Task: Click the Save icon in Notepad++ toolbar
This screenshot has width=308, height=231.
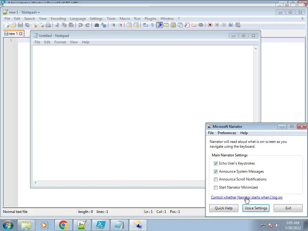Action: coord(20,25)
